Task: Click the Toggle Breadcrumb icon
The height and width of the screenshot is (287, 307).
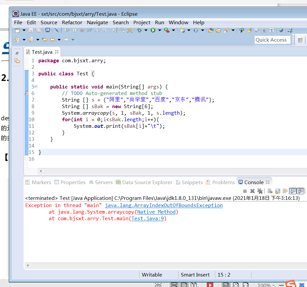Action: (x=241, y=30)
